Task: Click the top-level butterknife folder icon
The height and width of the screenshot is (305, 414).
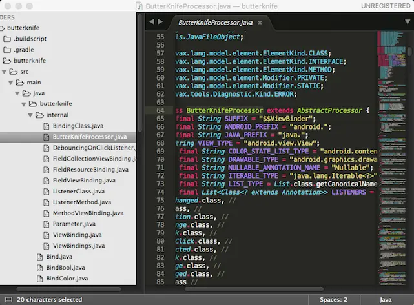Action: 2,28
